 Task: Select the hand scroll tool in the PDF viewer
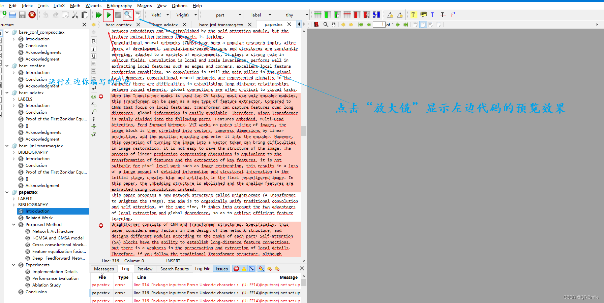point(334,25)
